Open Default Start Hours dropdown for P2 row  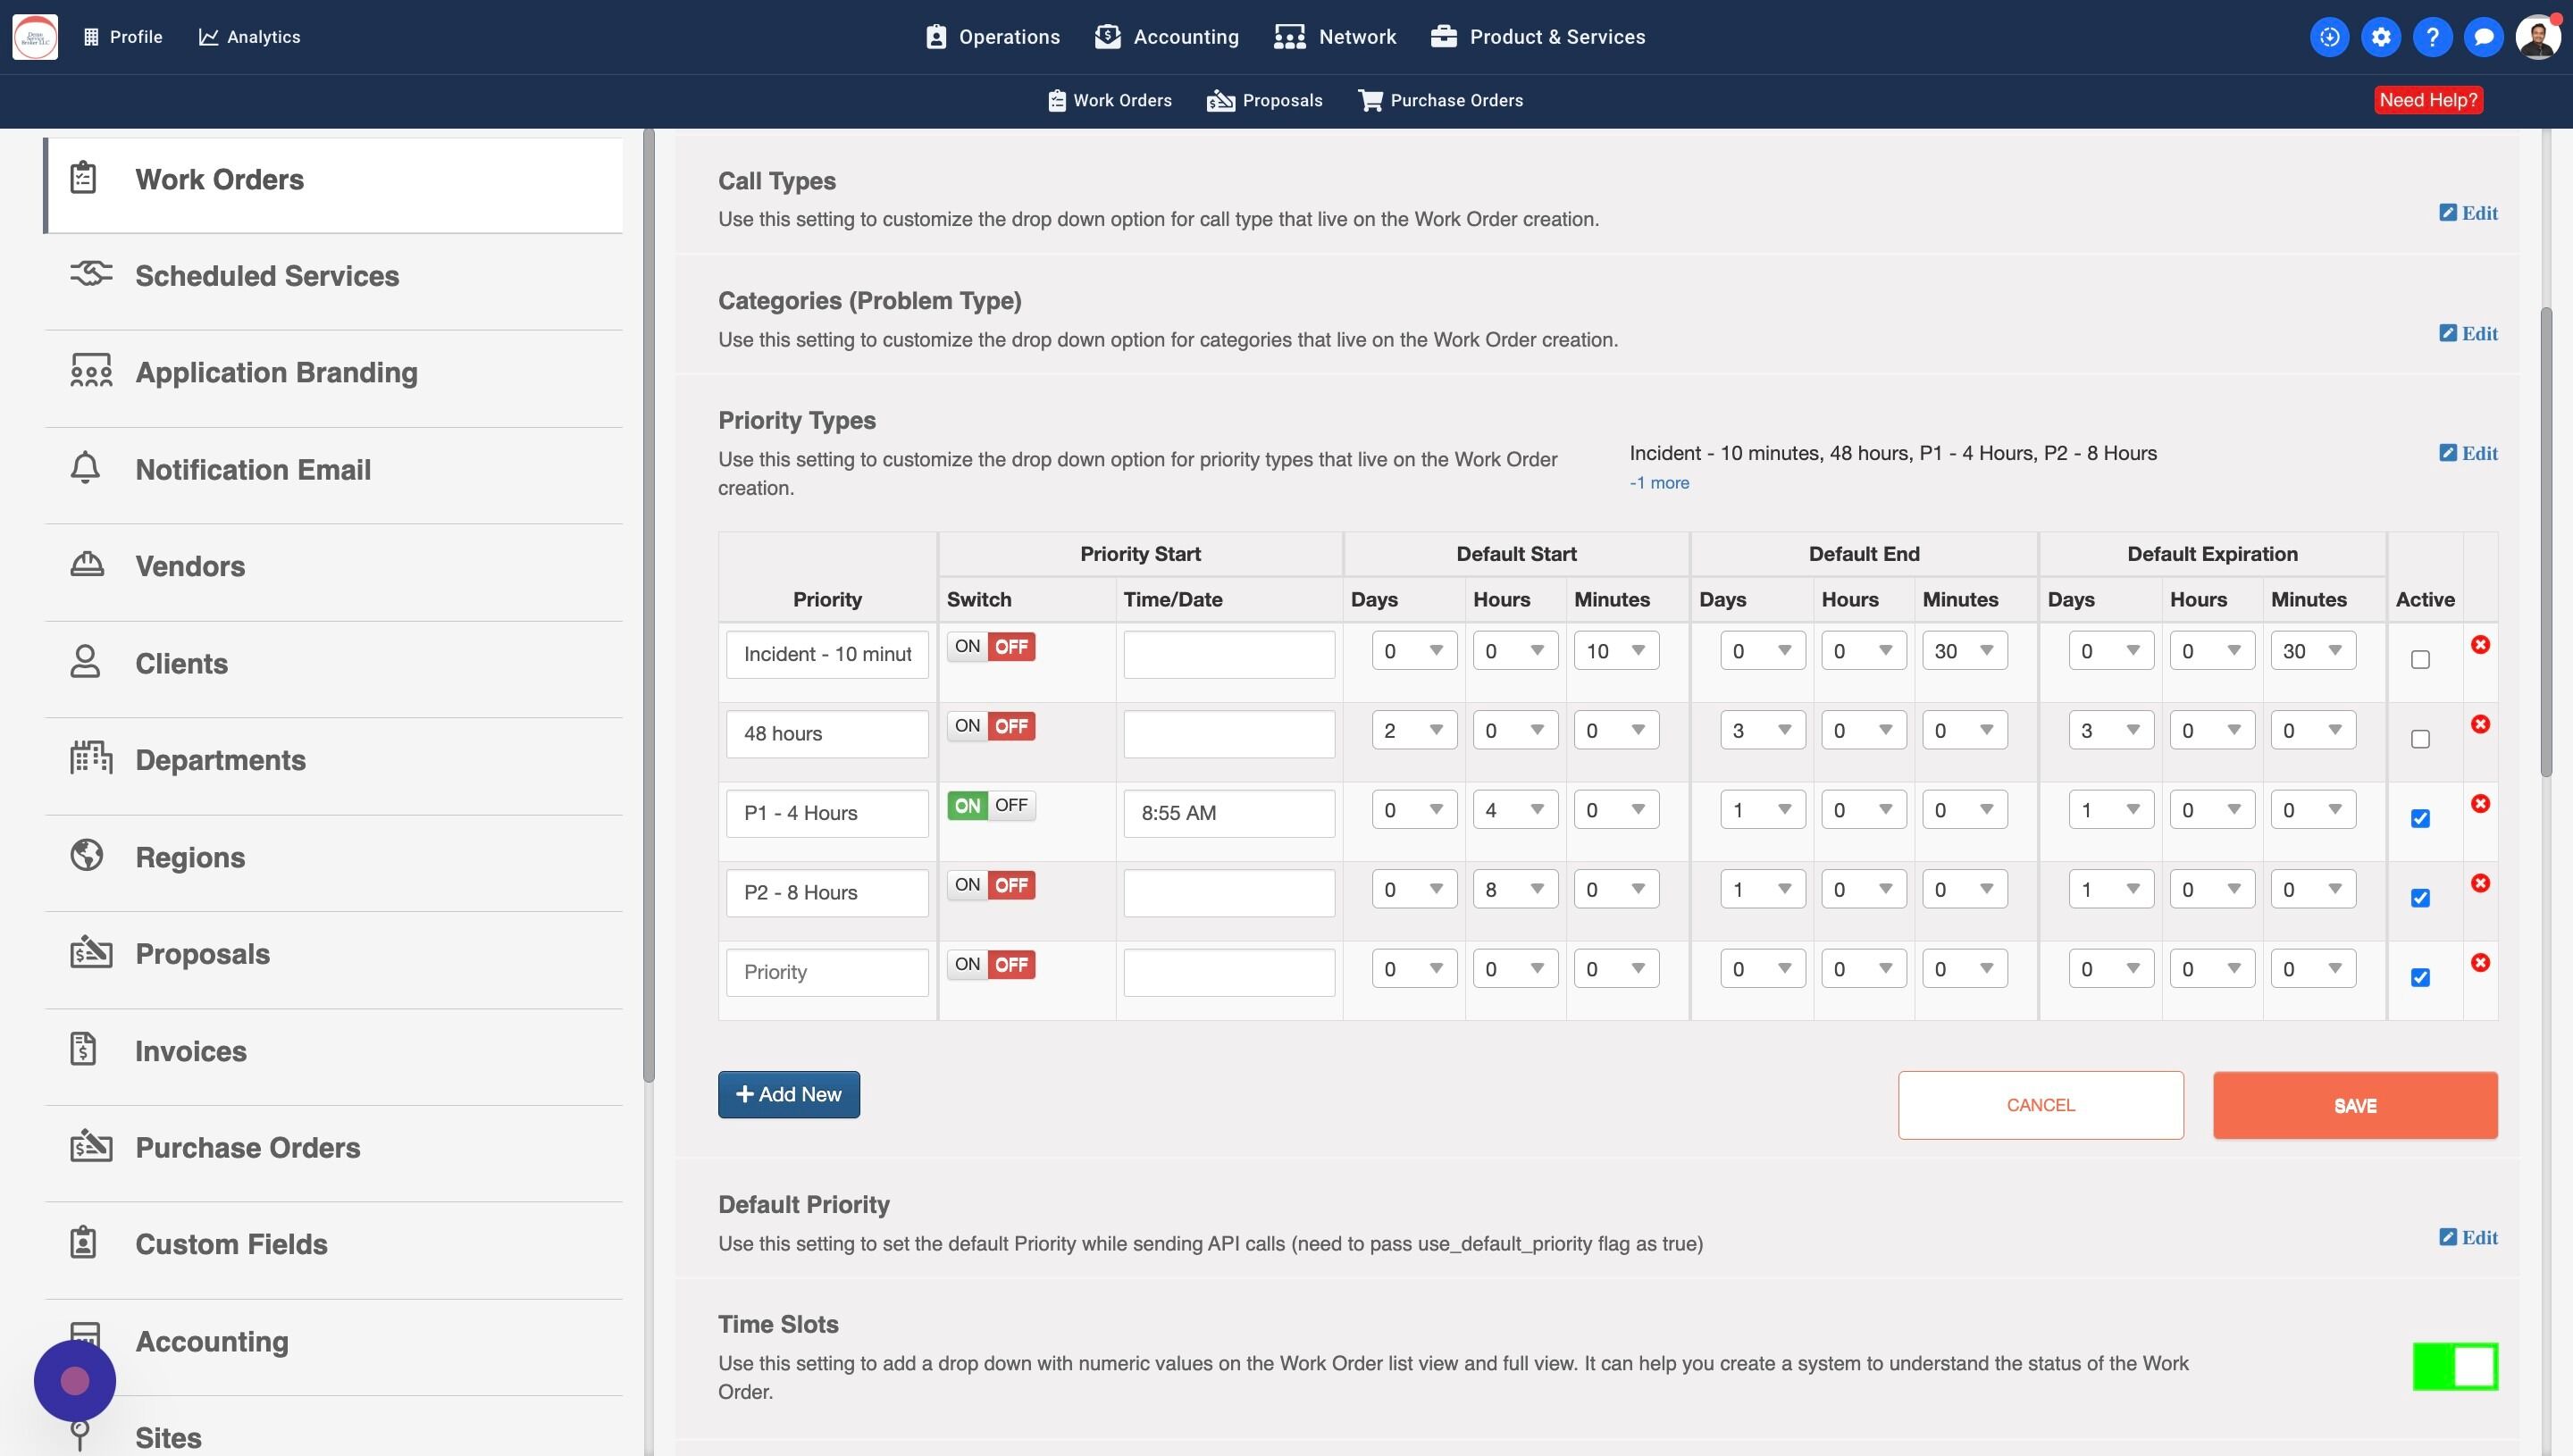1515,890
